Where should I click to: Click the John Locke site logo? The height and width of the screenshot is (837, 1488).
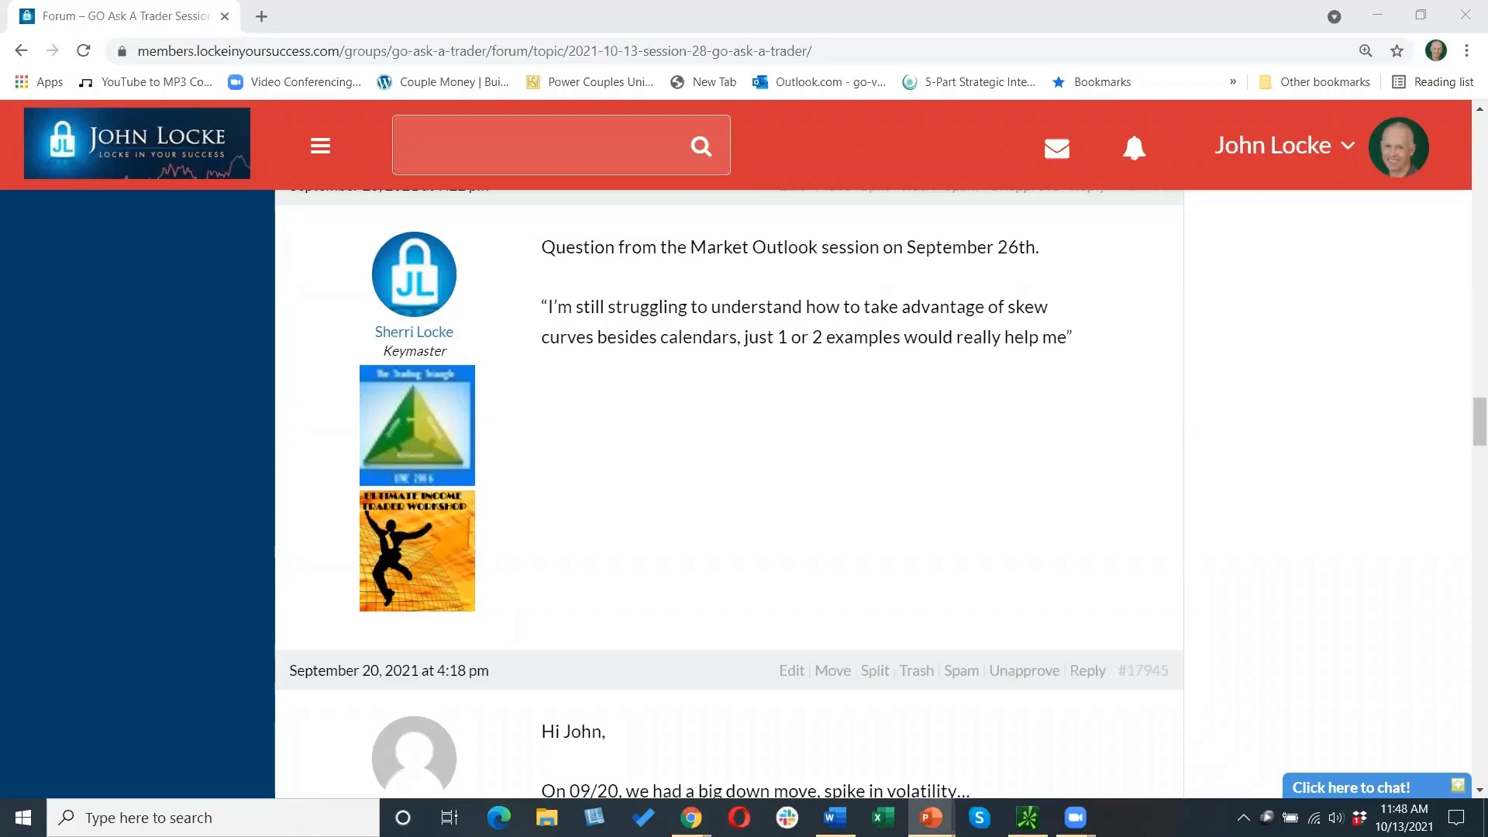click(137, 143)
